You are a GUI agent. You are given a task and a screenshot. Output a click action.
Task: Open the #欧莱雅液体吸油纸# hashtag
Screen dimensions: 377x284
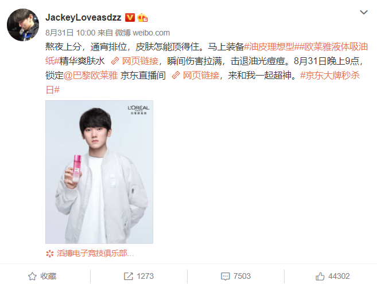[x=207, y=54]
